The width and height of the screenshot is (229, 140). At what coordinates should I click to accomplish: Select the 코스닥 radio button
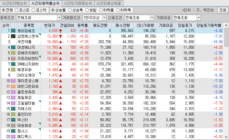pyautogui.click(x=33, y=10)
